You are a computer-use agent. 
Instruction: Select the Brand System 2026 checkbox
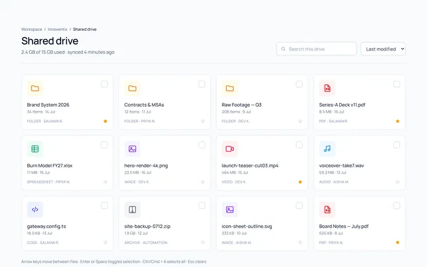click(104, 84)
